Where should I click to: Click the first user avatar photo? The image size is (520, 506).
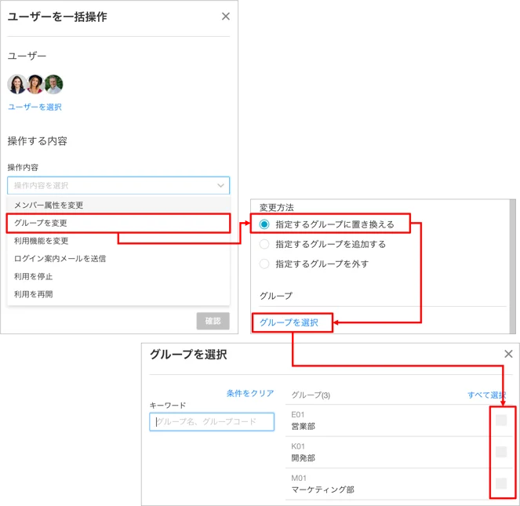16,84
